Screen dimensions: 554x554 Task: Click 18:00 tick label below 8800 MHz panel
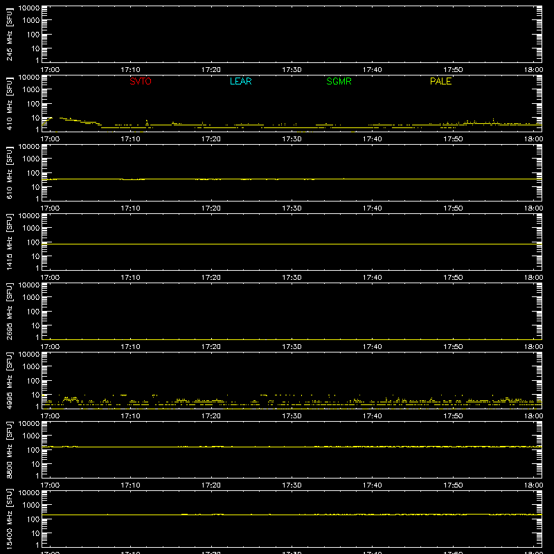pos(533,485)
